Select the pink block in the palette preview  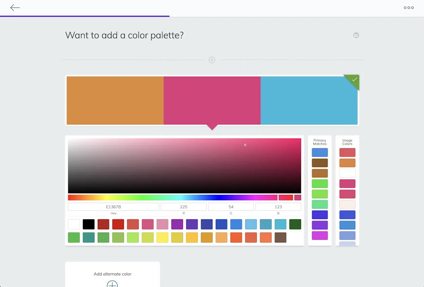click(x=212, y=100)
